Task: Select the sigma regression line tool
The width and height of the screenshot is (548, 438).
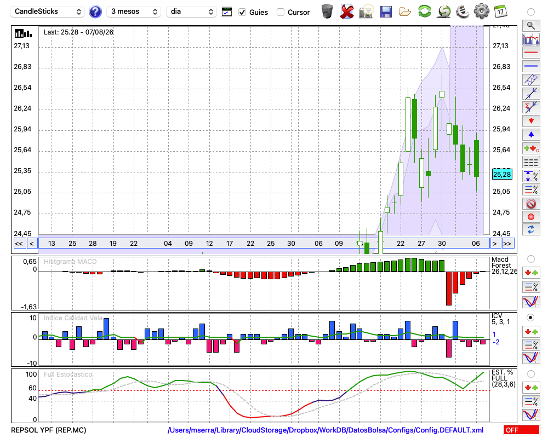Action: pyautogui.click(x=531, y=107)
